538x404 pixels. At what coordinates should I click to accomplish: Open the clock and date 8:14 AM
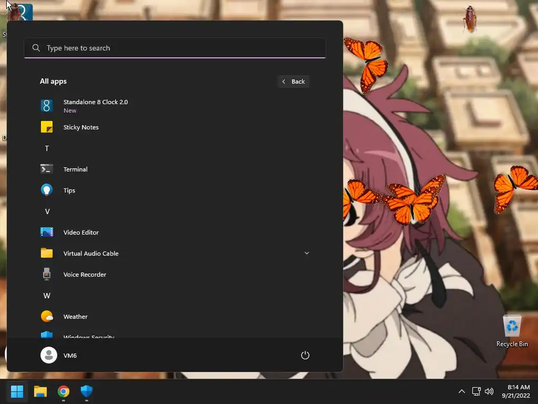516,391
